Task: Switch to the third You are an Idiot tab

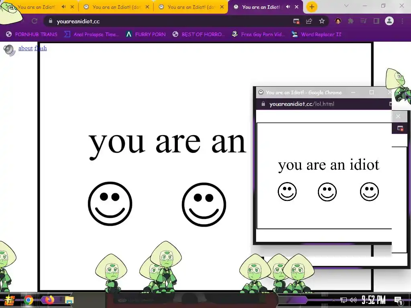Action: tap(191, 7)
